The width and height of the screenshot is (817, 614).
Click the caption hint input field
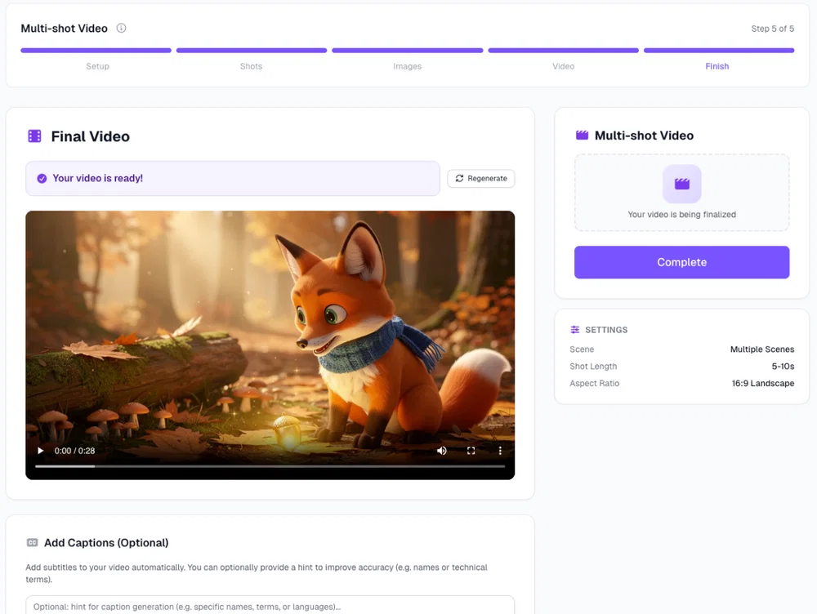click(270, 606)
